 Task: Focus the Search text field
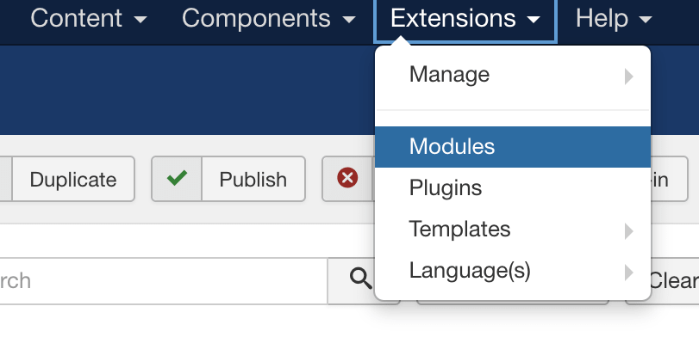163,281
